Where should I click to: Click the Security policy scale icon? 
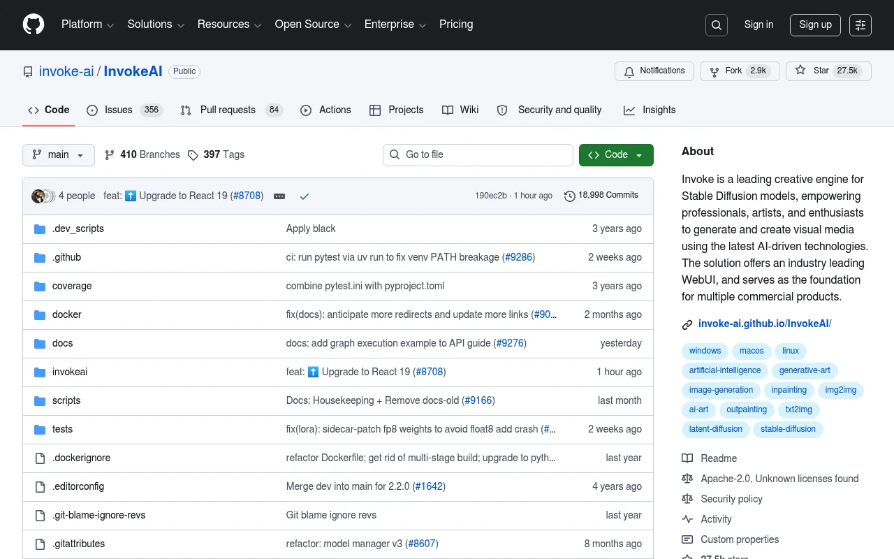(x=687, y=499)
